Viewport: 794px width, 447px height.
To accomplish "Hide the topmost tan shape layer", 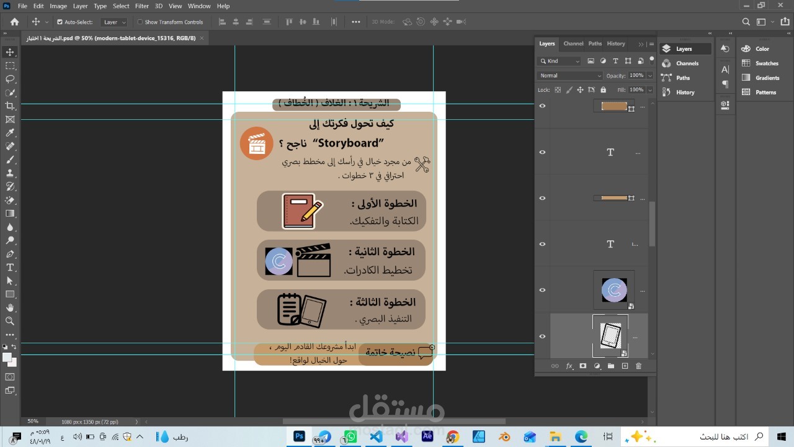I will pos(542,106).
